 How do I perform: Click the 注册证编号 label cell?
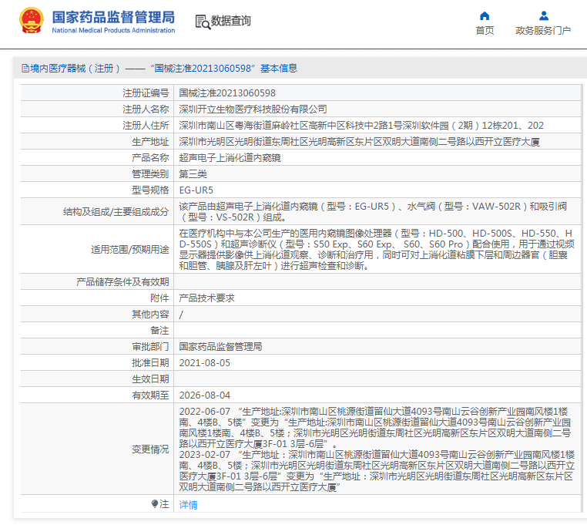point(146,93)
